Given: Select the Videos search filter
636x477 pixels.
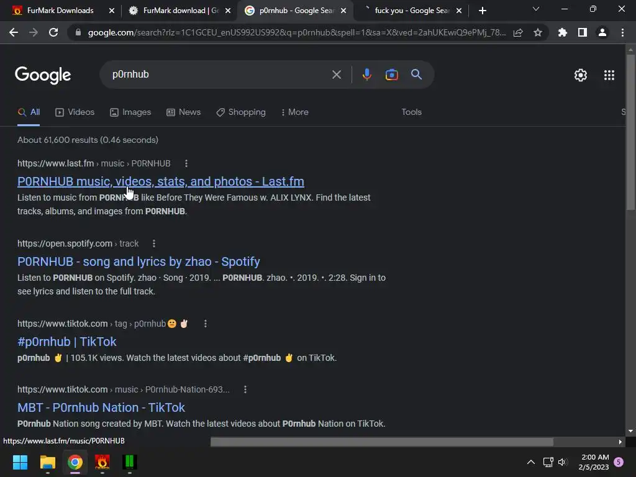Looking at the screenshot, I should point(75,112).
